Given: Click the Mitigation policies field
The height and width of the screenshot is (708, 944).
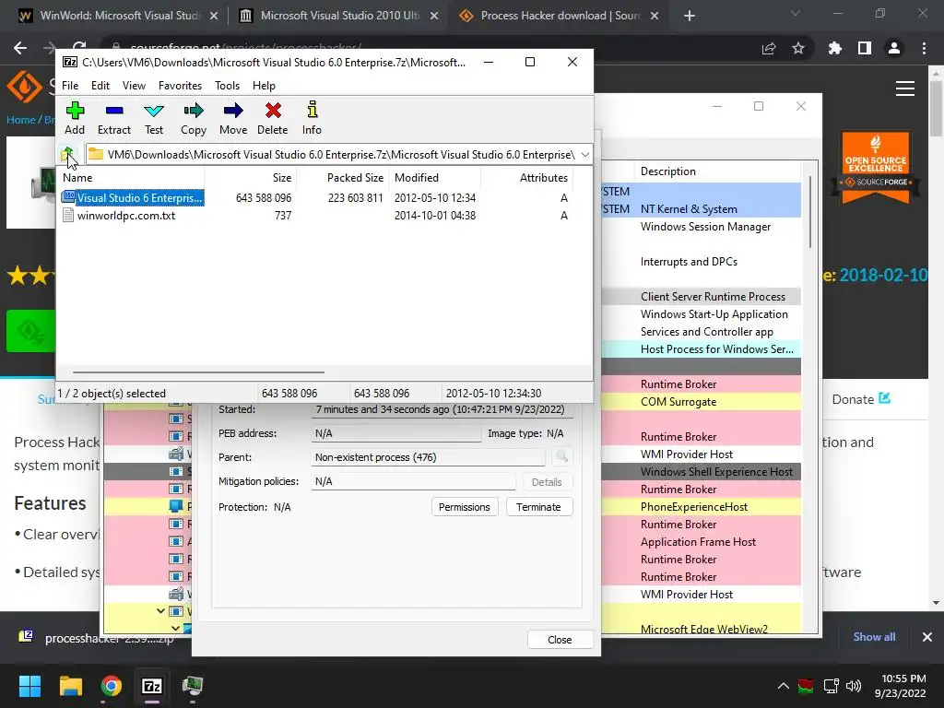Looking at the screenshot, I should (x=413, y=481).
